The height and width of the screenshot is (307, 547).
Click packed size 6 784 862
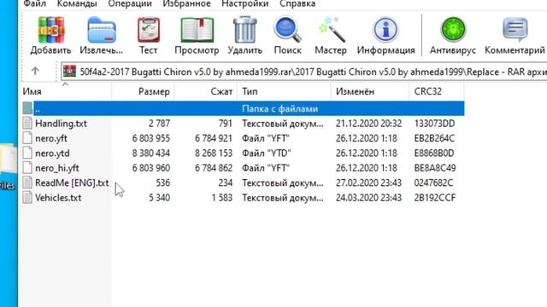pyautogui.click(x=214, y=168)
